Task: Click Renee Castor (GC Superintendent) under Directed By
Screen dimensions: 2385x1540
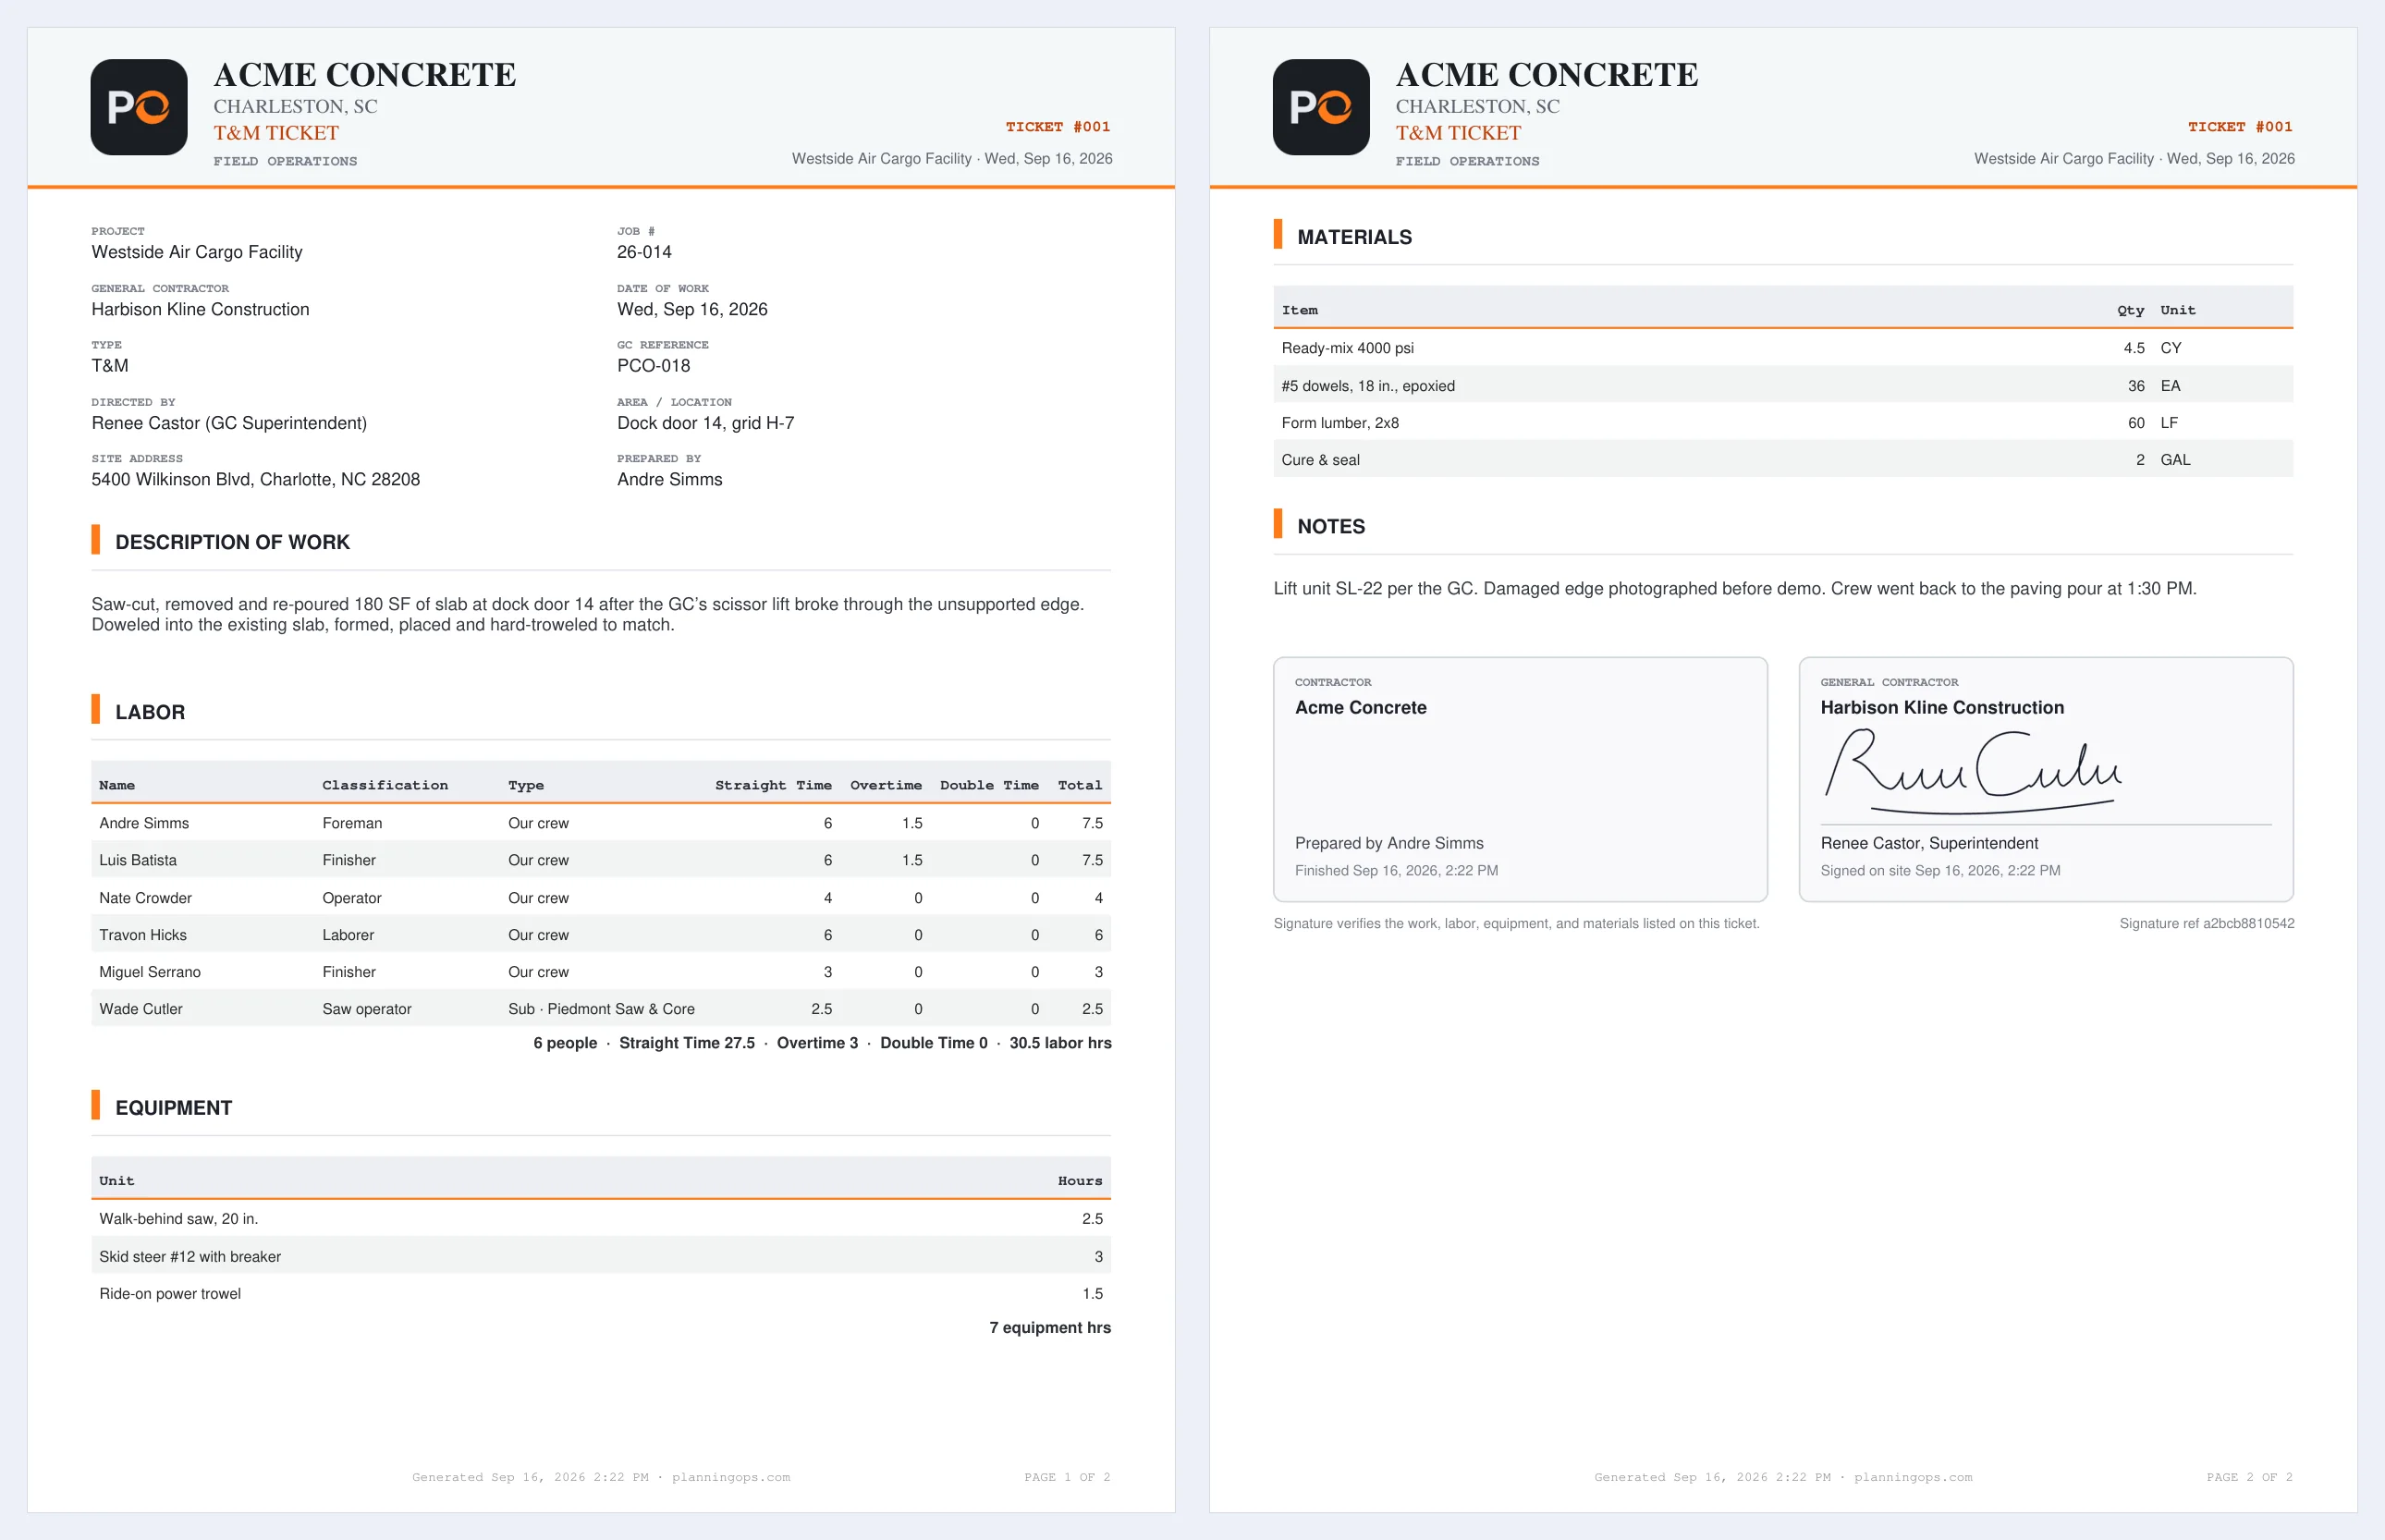Action: (229, 423)
